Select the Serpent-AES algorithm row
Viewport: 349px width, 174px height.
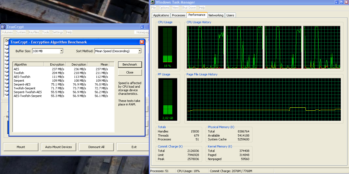click(63, 84)
